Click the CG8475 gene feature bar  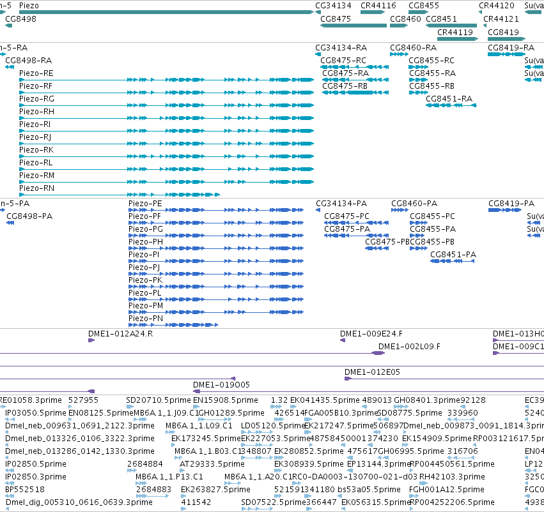tap(353, 26)
